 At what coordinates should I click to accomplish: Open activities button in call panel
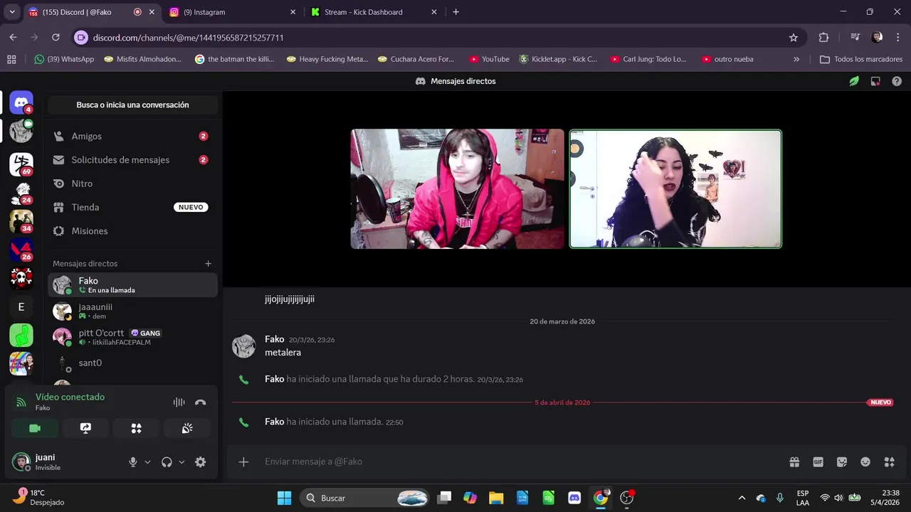click(x=136, y=428)
